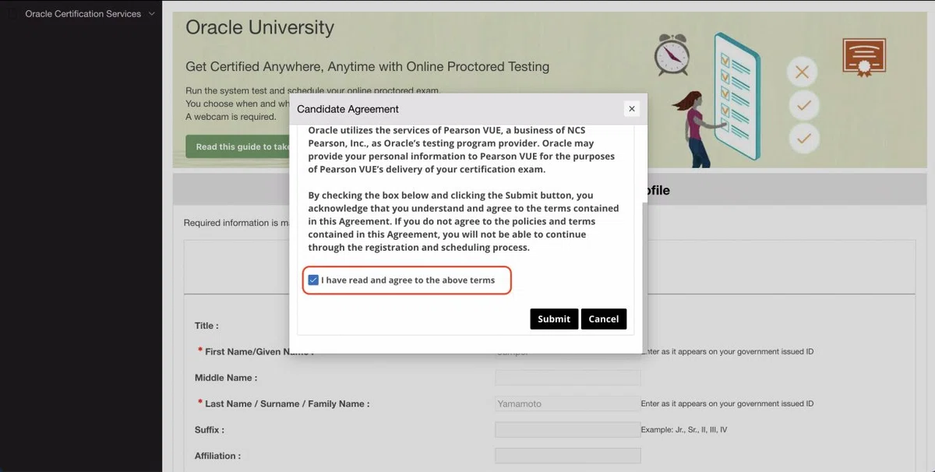Image resolution: width=935 pixels, height=472 pixels.
Task: Click the orange X circle icon in banner
Action: pyautogui.click(x=803, y=73)
